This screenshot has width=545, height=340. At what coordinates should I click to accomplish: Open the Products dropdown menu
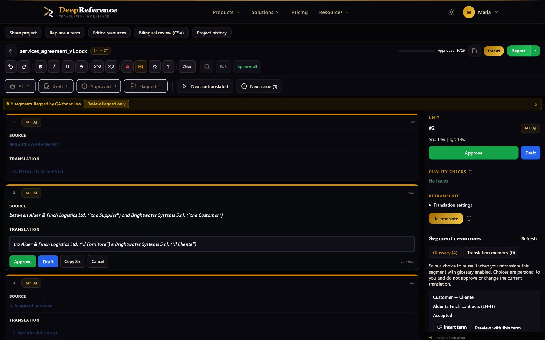click(226, 12)
